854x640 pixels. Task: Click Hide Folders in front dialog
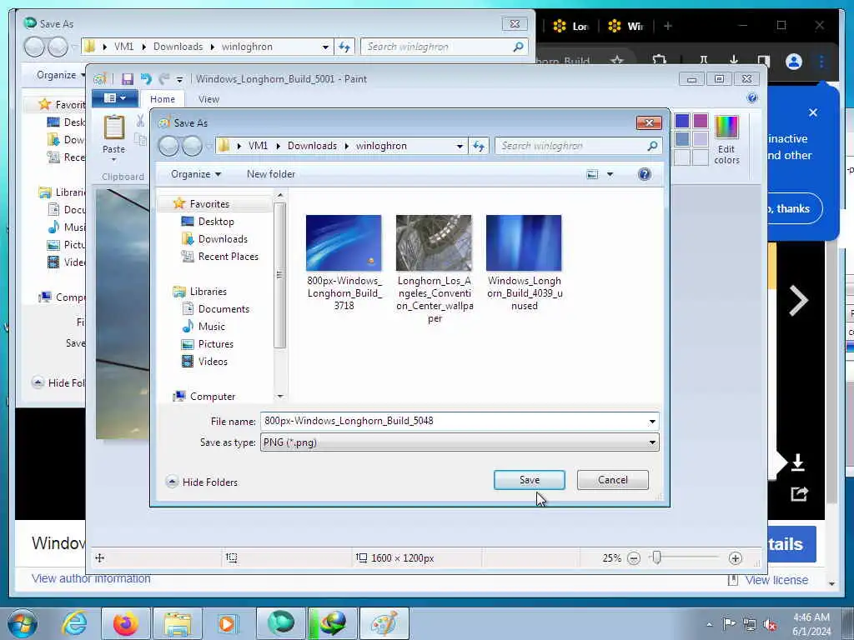(202, 482)
